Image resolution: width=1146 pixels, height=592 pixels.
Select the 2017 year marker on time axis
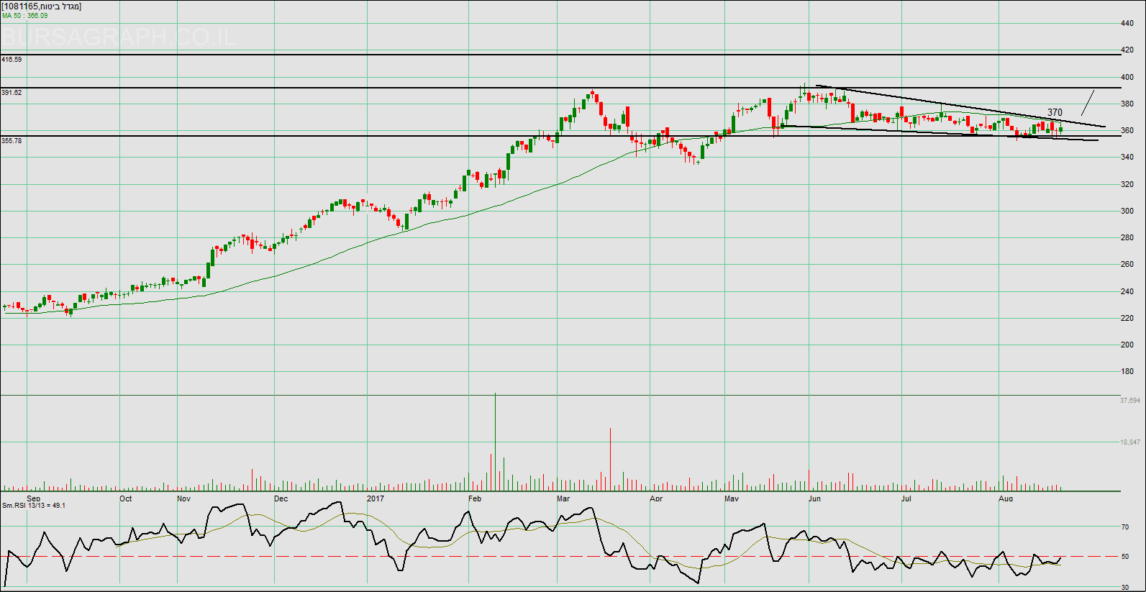tap(375, 498)
